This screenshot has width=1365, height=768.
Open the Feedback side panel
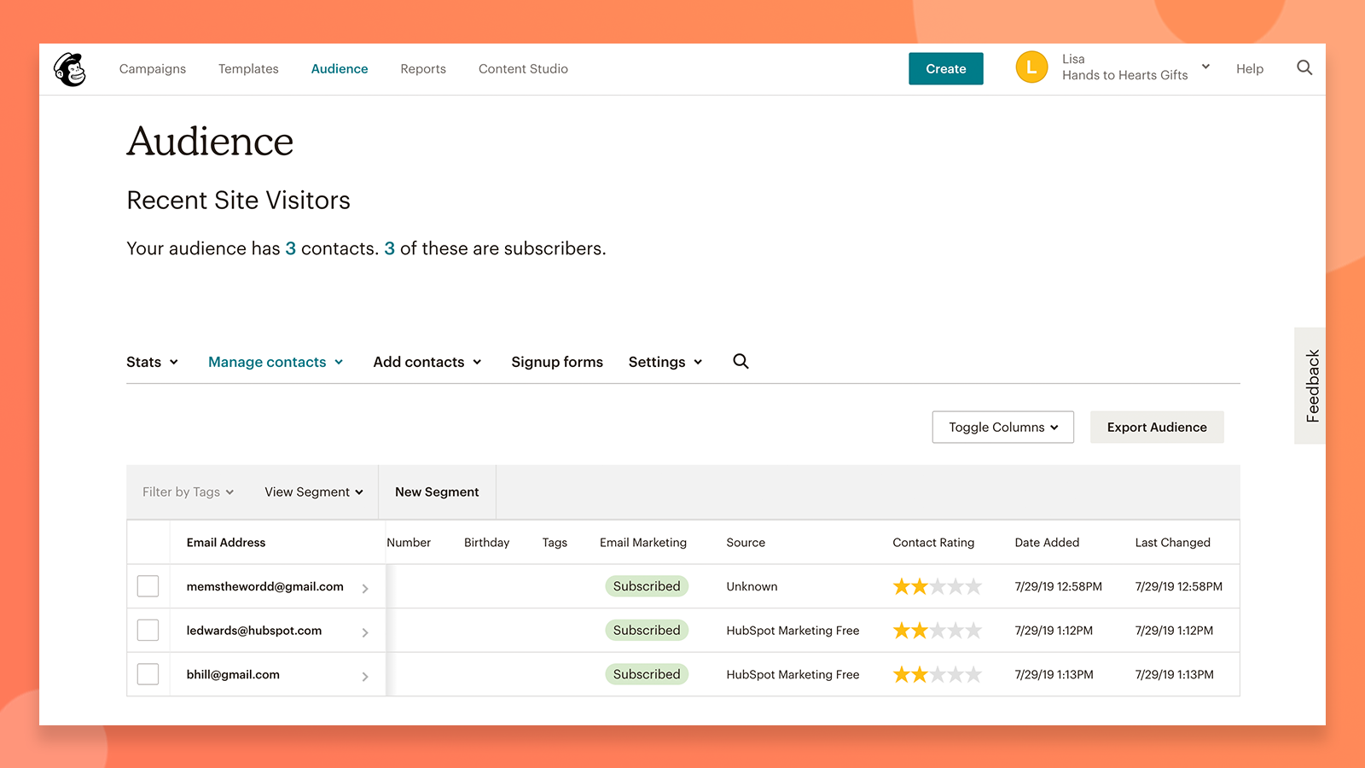[x=1310, y=385]
